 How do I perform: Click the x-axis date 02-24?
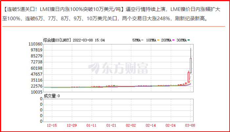(x=170, y=125)
